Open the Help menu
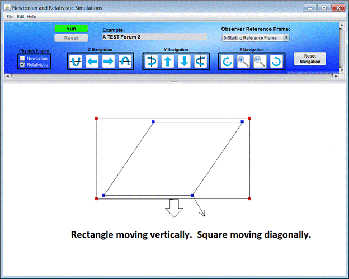 click(31, 17)
